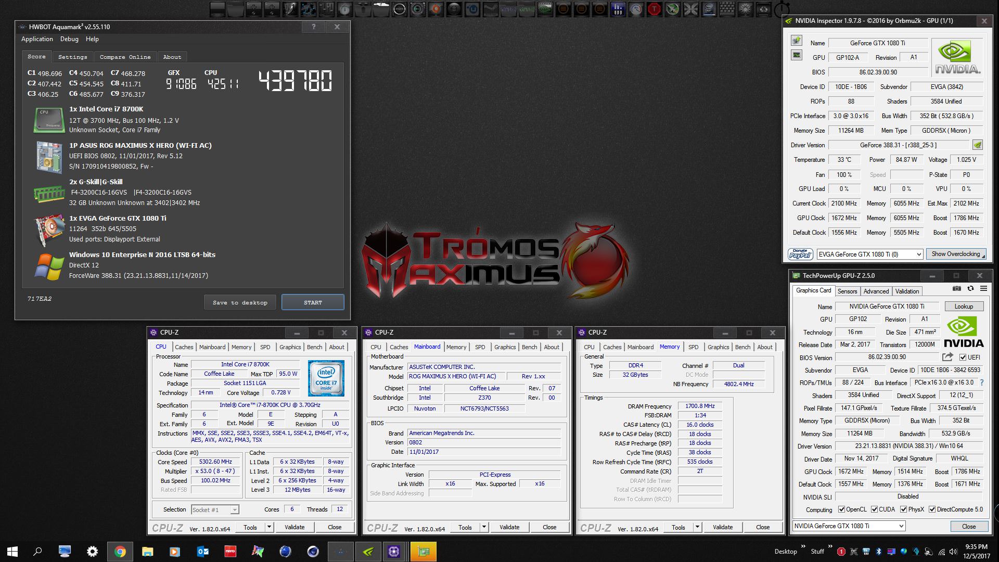Toggle the OpenCL checkbox
This screenshot has width=999, height=562.
pyautogui.click(x=841, y=509)
